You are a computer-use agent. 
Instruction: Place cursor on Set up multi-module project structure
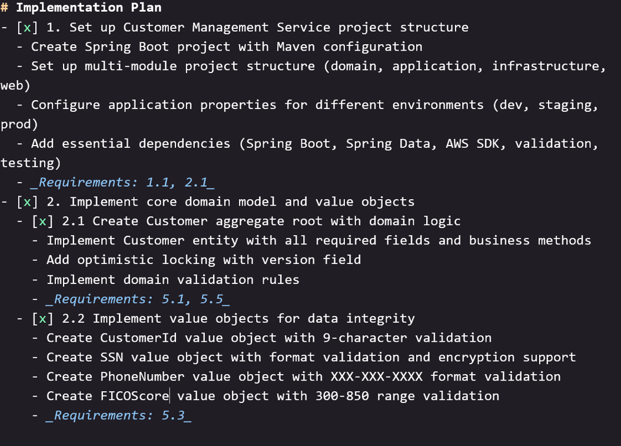point(173,66)
